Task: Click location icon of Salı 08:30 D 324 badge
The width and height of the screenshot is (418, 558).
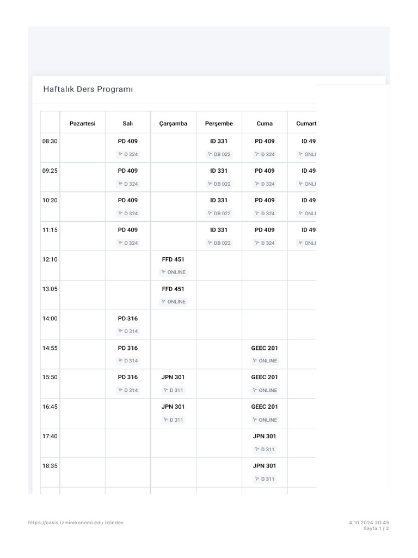Action: [120, 154]
